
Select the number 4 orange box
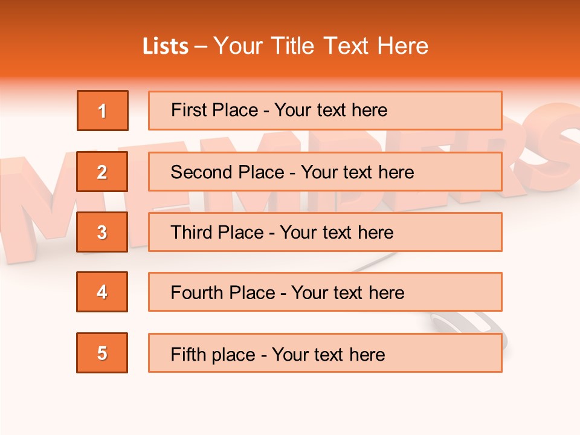click(102, 292)
